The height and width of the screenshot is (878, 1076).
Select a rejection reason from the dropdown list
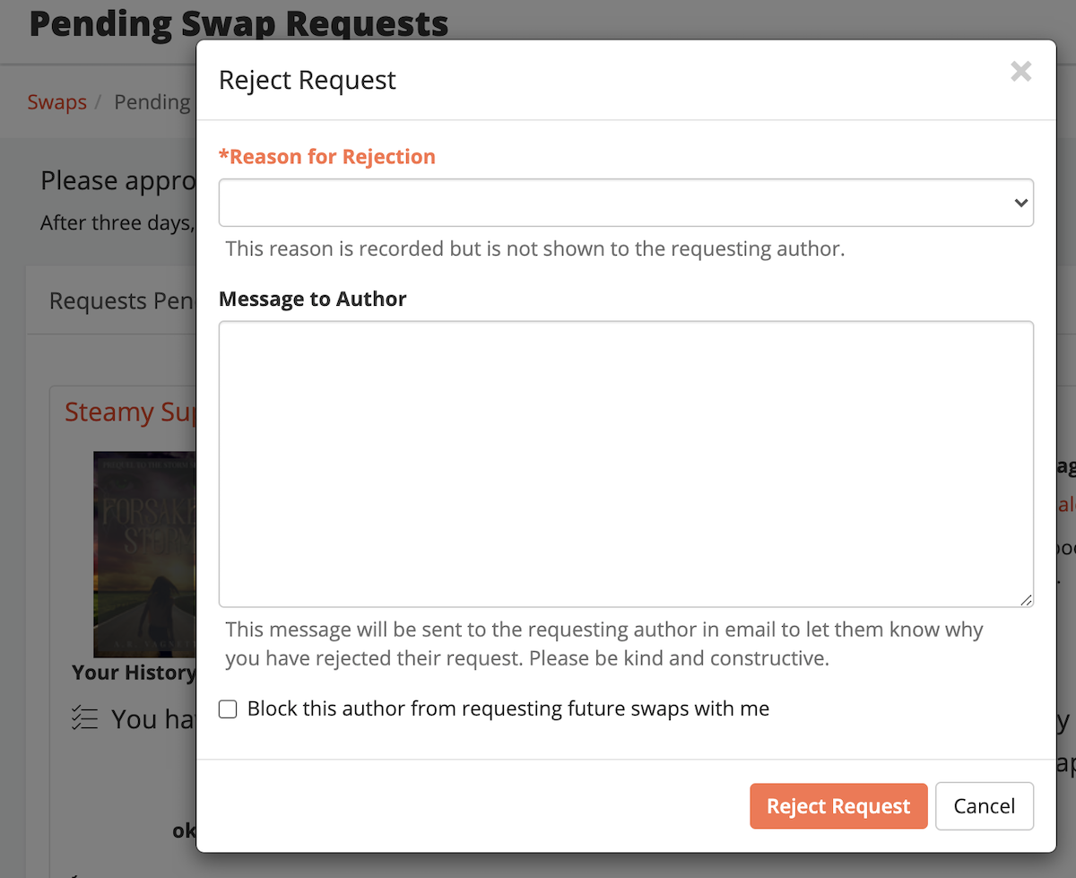pyautogui.click(x=628, y=203)
